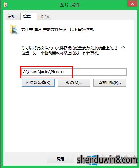This screenshot has height=168, width=139.
Task: Click the paragraph about changing the storage location
Action: coord(73,50)
